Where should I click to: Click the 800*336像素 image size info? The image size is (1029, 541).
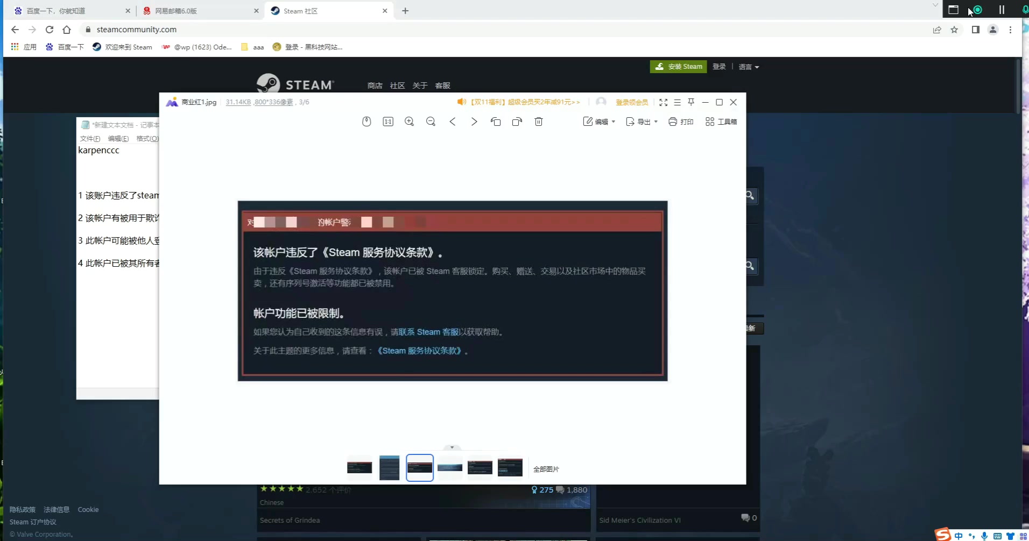click(x=274, y=102)
